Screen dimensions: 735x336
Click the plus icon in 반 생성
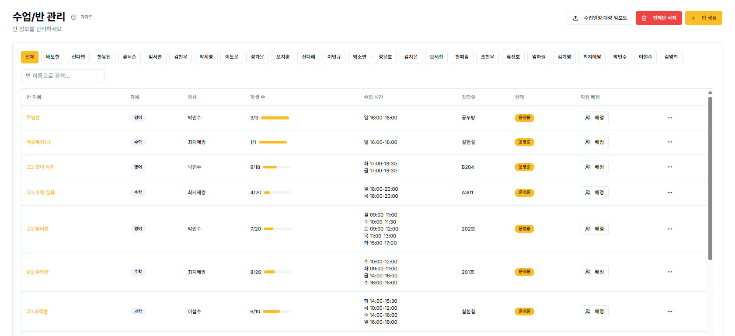click(x=693, y=18)
